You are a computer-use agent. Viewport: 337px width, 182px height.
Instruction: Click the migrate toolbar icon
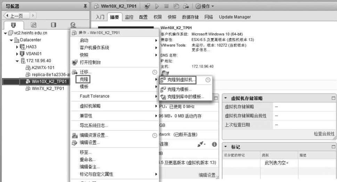(x=186, y=6)
